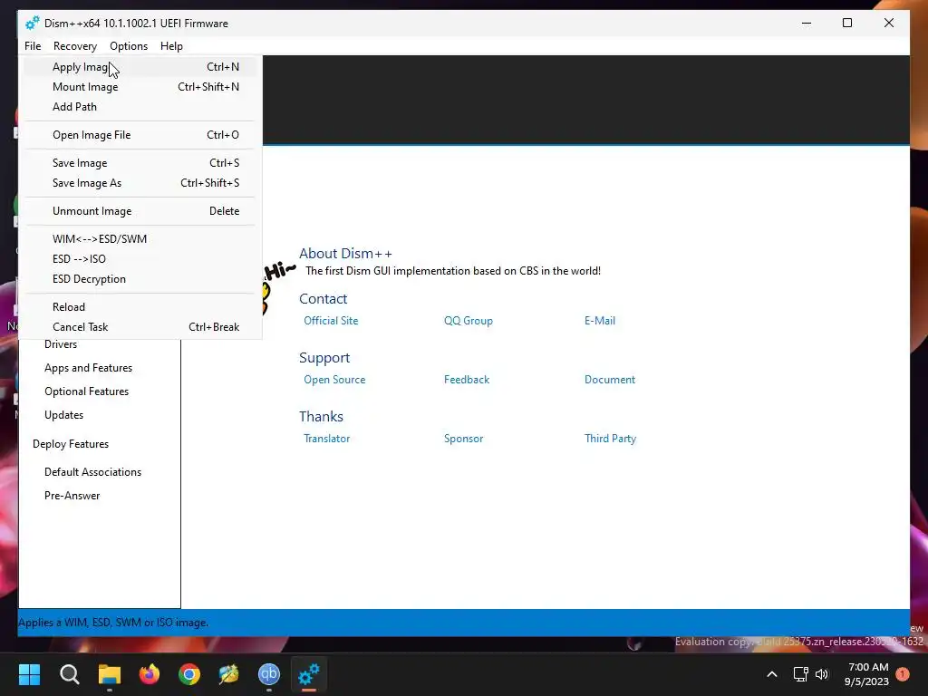This screenshot has width=928, height=696.
Task: Choose Save Image As menu entry
Action: 140,183
